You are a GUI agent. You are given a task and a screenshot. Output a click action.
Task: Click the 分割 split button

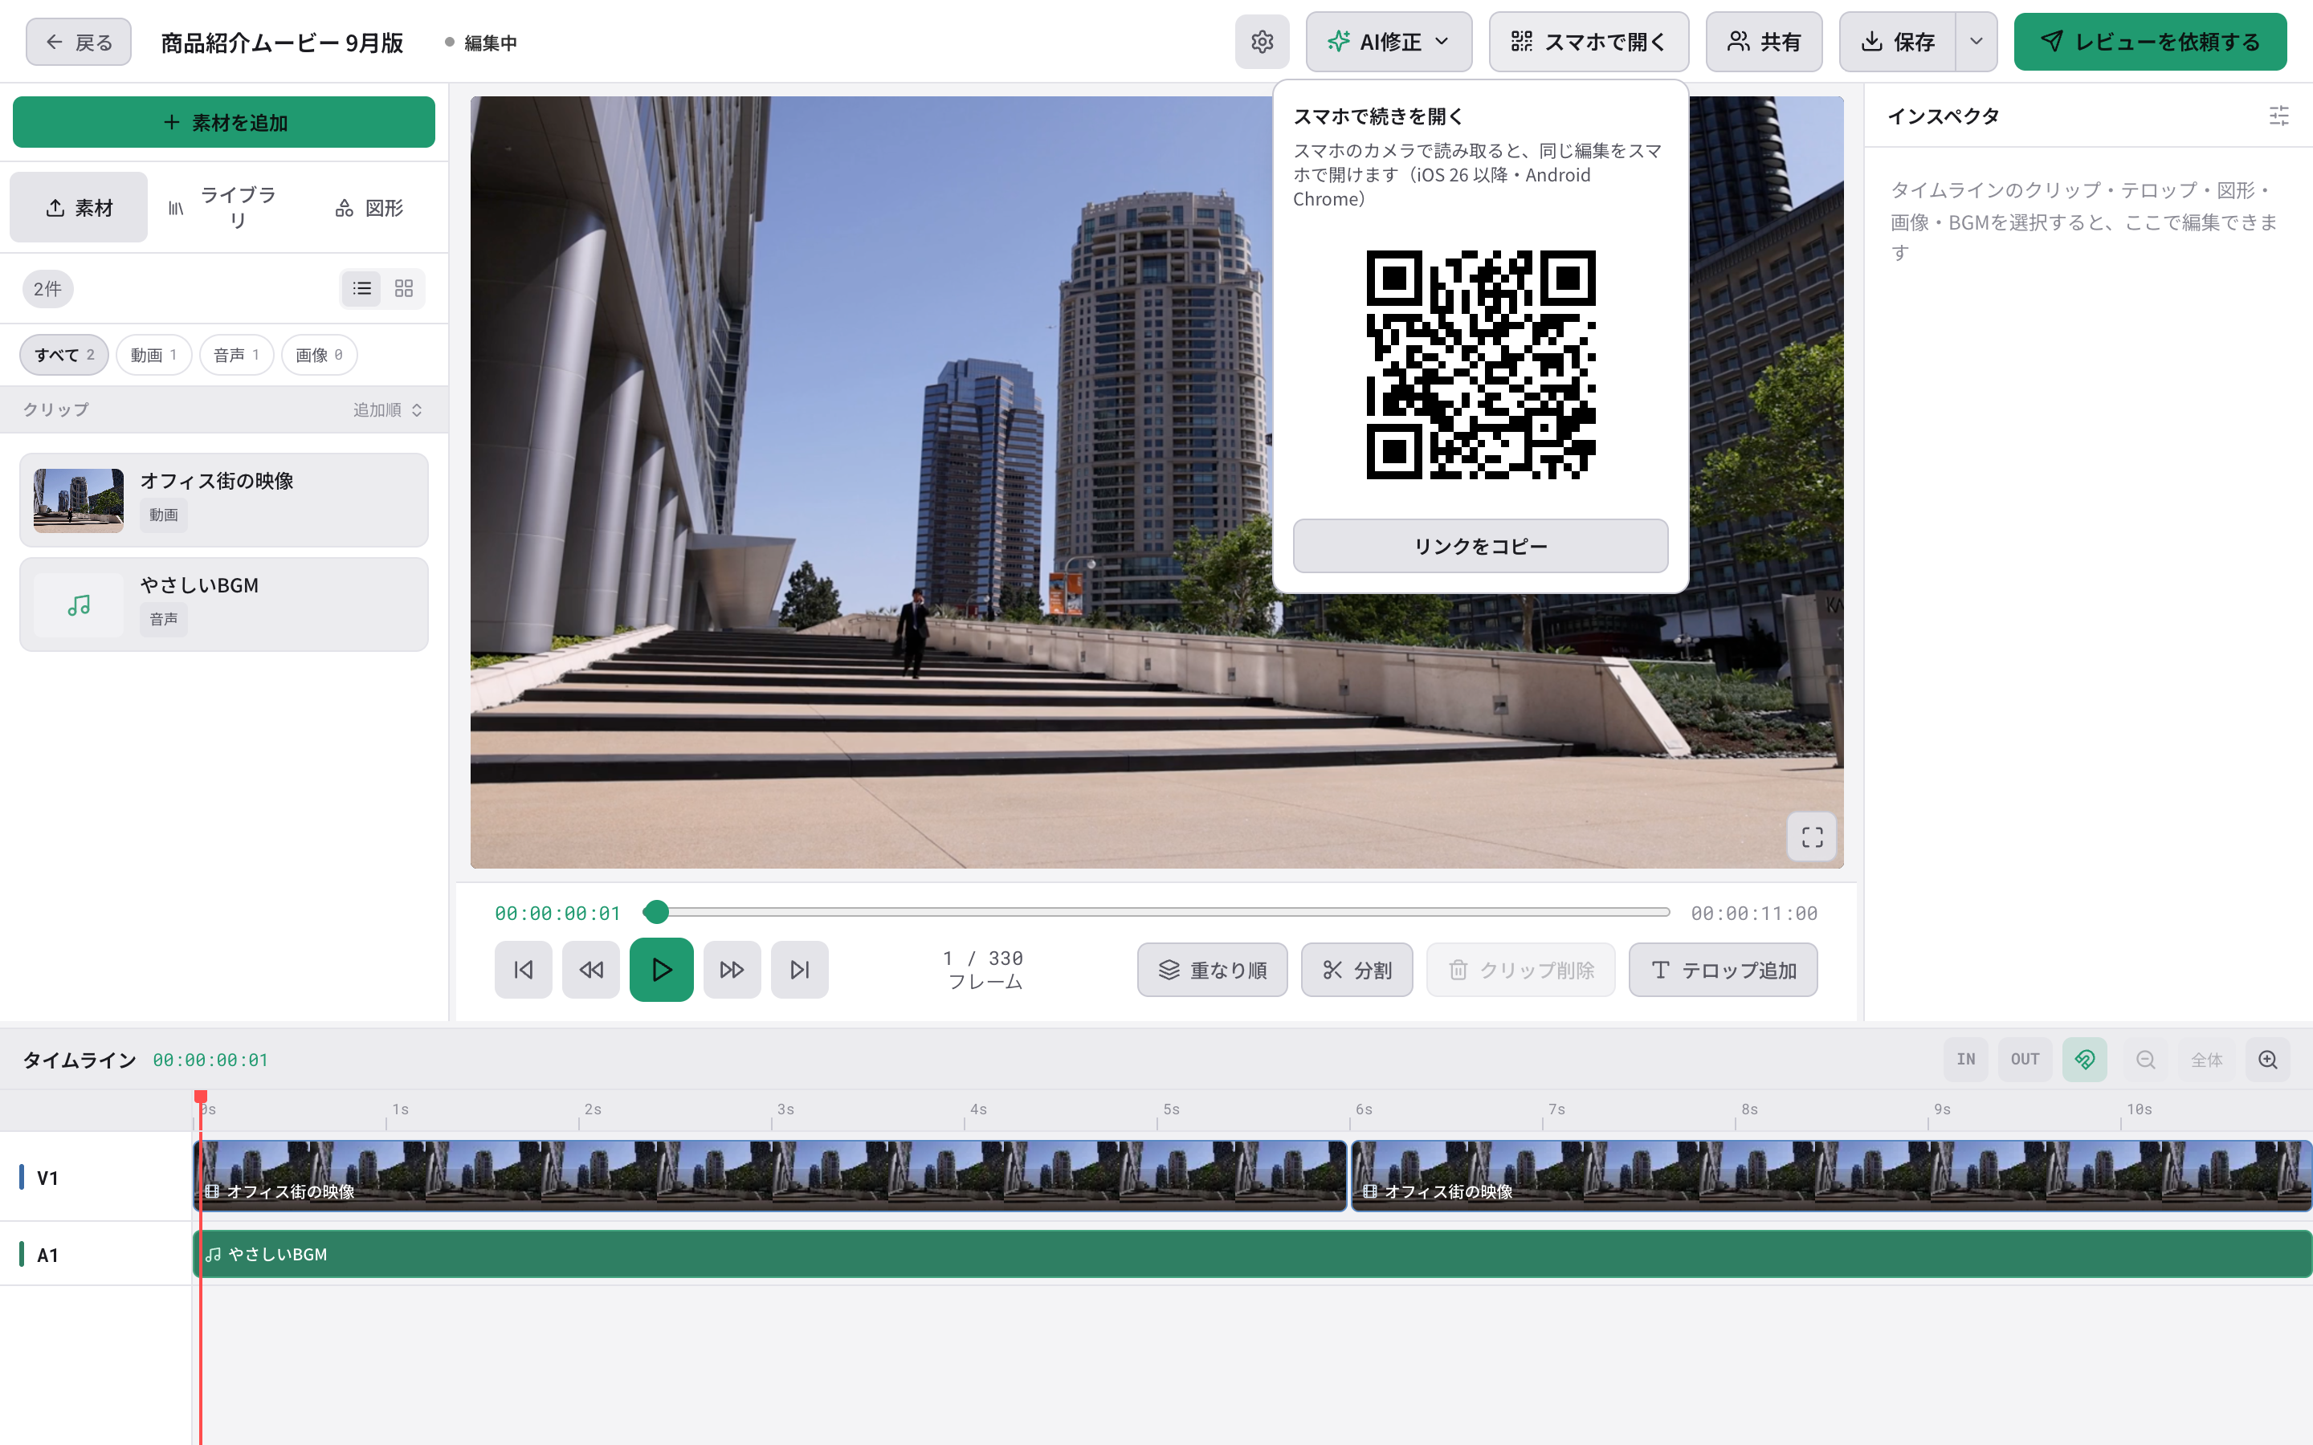(1356, 970)
